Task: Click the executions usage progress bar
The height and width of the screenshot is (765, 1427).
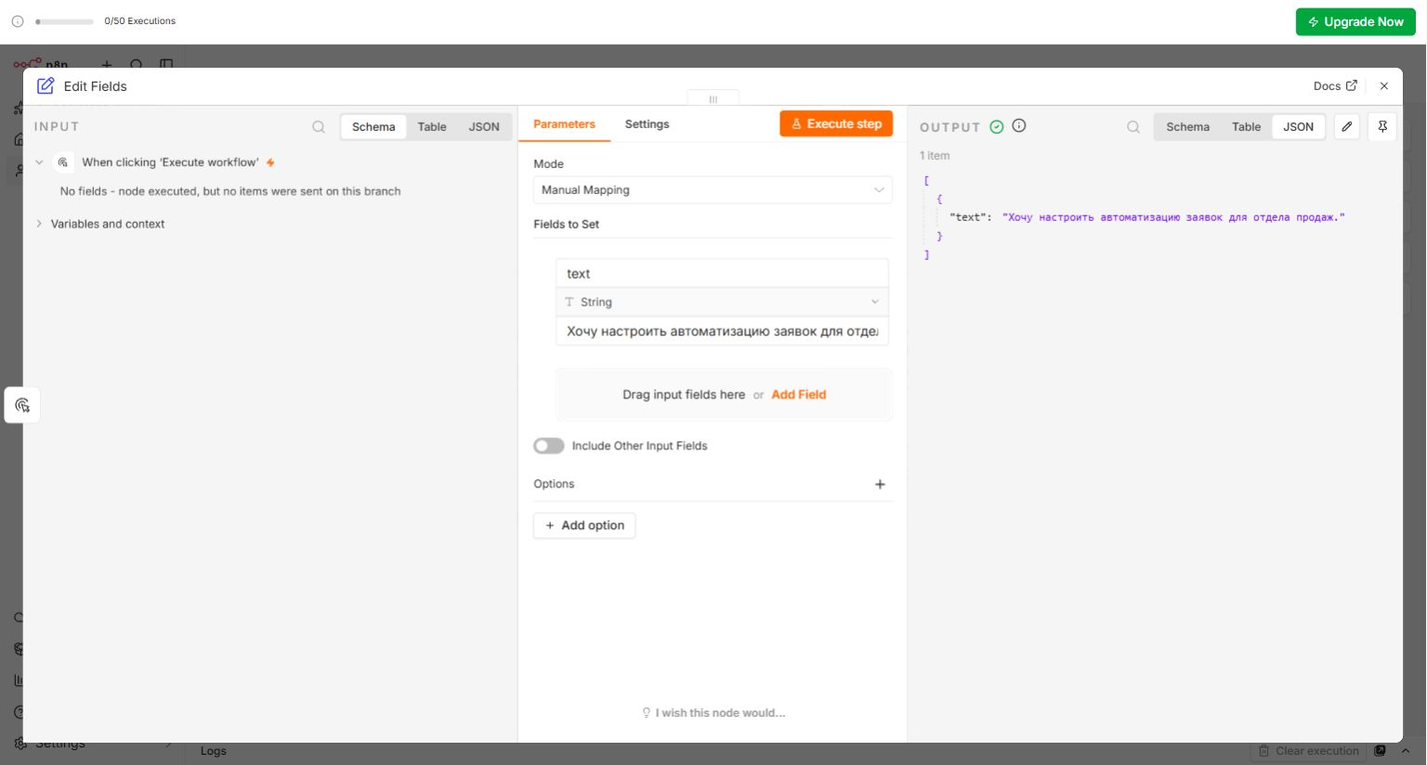Action: point(64,21)
